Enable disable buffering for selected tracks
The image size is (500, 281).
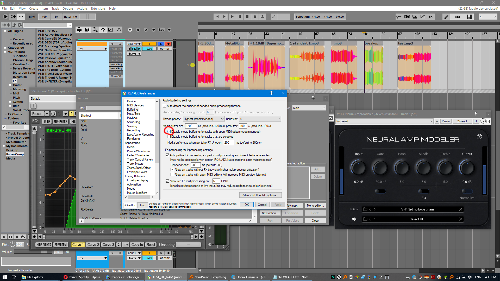[x=169, y=137]
